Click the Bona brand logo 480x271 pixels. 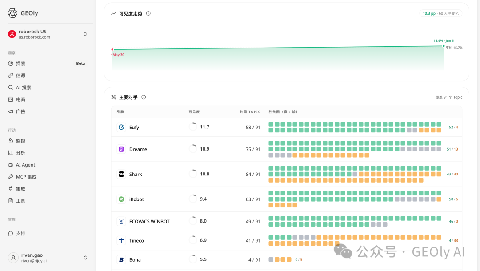[x=121, y=260]
